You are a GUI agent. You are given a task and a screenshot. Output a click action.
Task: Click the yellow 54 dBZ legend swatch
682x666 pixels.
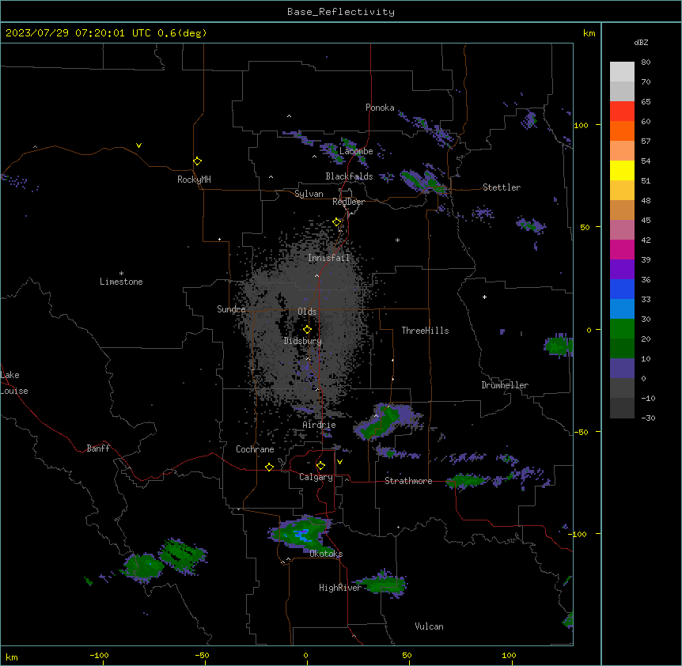point(622,170)
